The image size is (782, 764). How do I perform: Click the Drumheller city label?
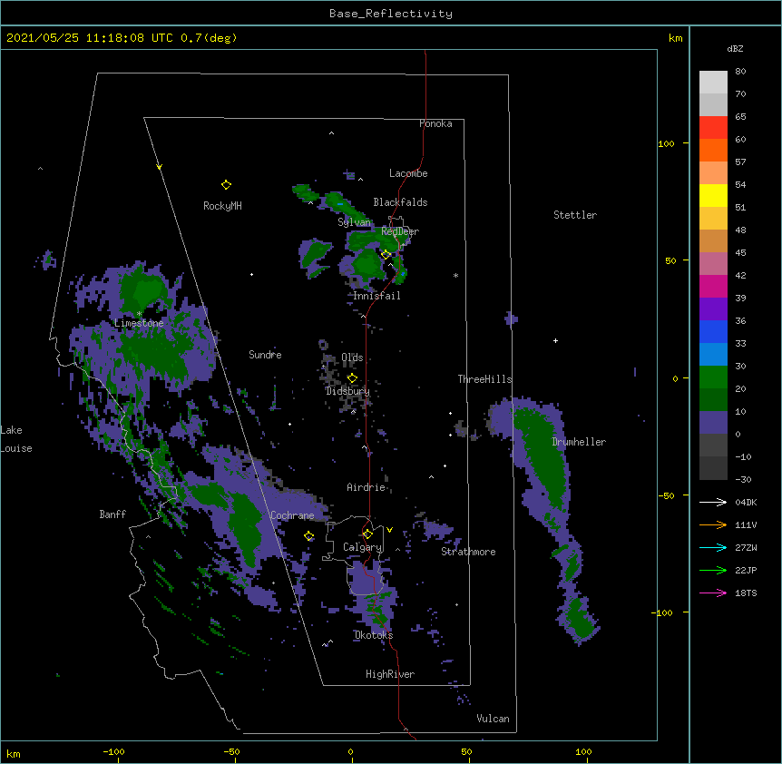[579, 442]
